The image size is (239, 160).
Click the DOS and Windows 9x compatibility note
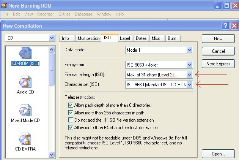[126, 143]
